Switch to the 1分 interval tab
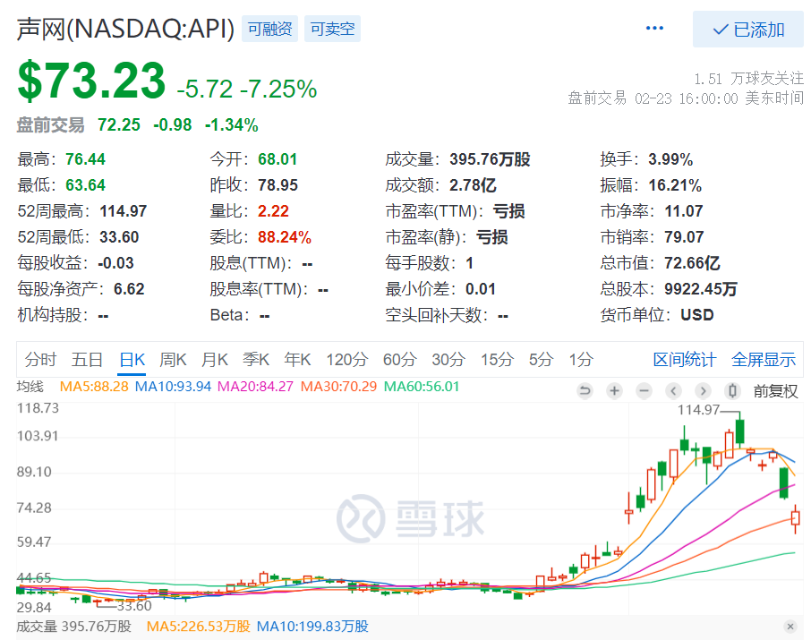The width and height of the screenshot is (811, 640). click(581, 359)
